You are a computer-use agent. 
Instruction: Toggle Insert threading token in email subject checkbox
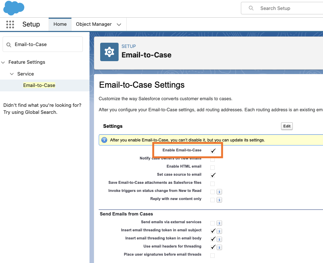[213, 231]
